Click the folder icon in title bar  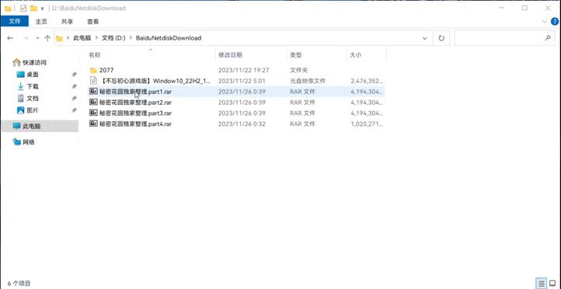click(8, 8)
